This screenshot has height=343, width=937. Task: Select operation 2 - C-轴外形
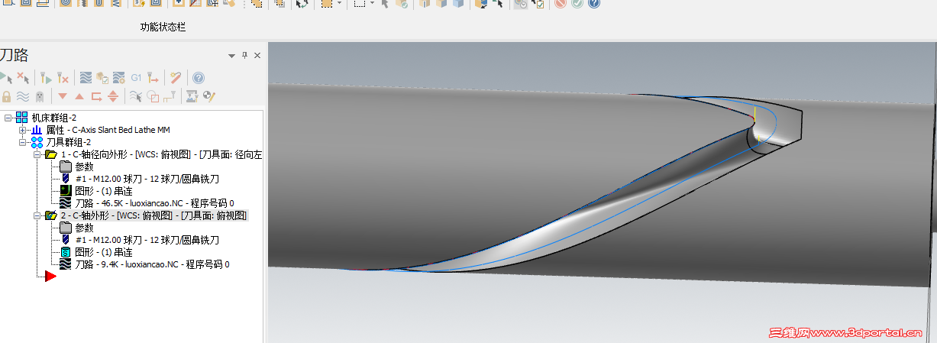tap(153, 216)
